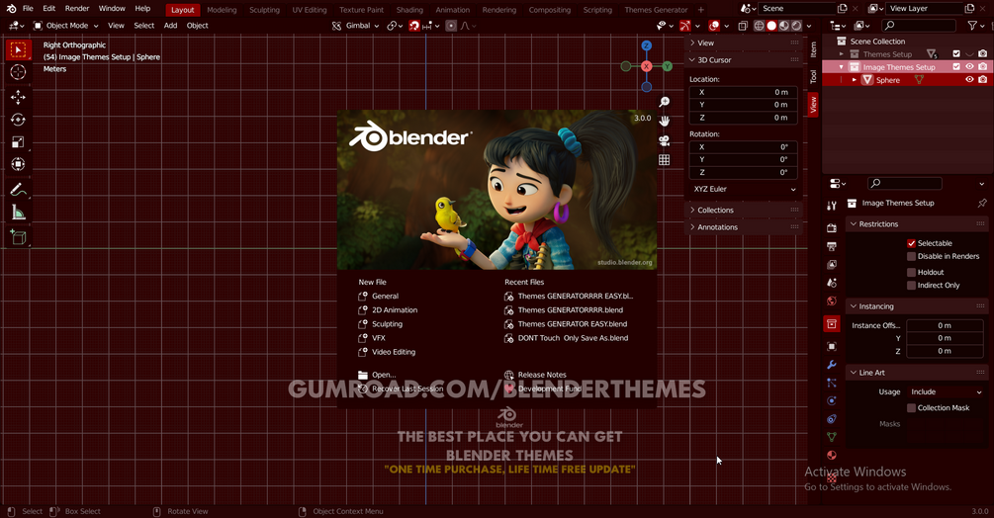Select the Annotate tool
Screen dimensions: 994x518
pyautogui.click(x=18, y=190)
